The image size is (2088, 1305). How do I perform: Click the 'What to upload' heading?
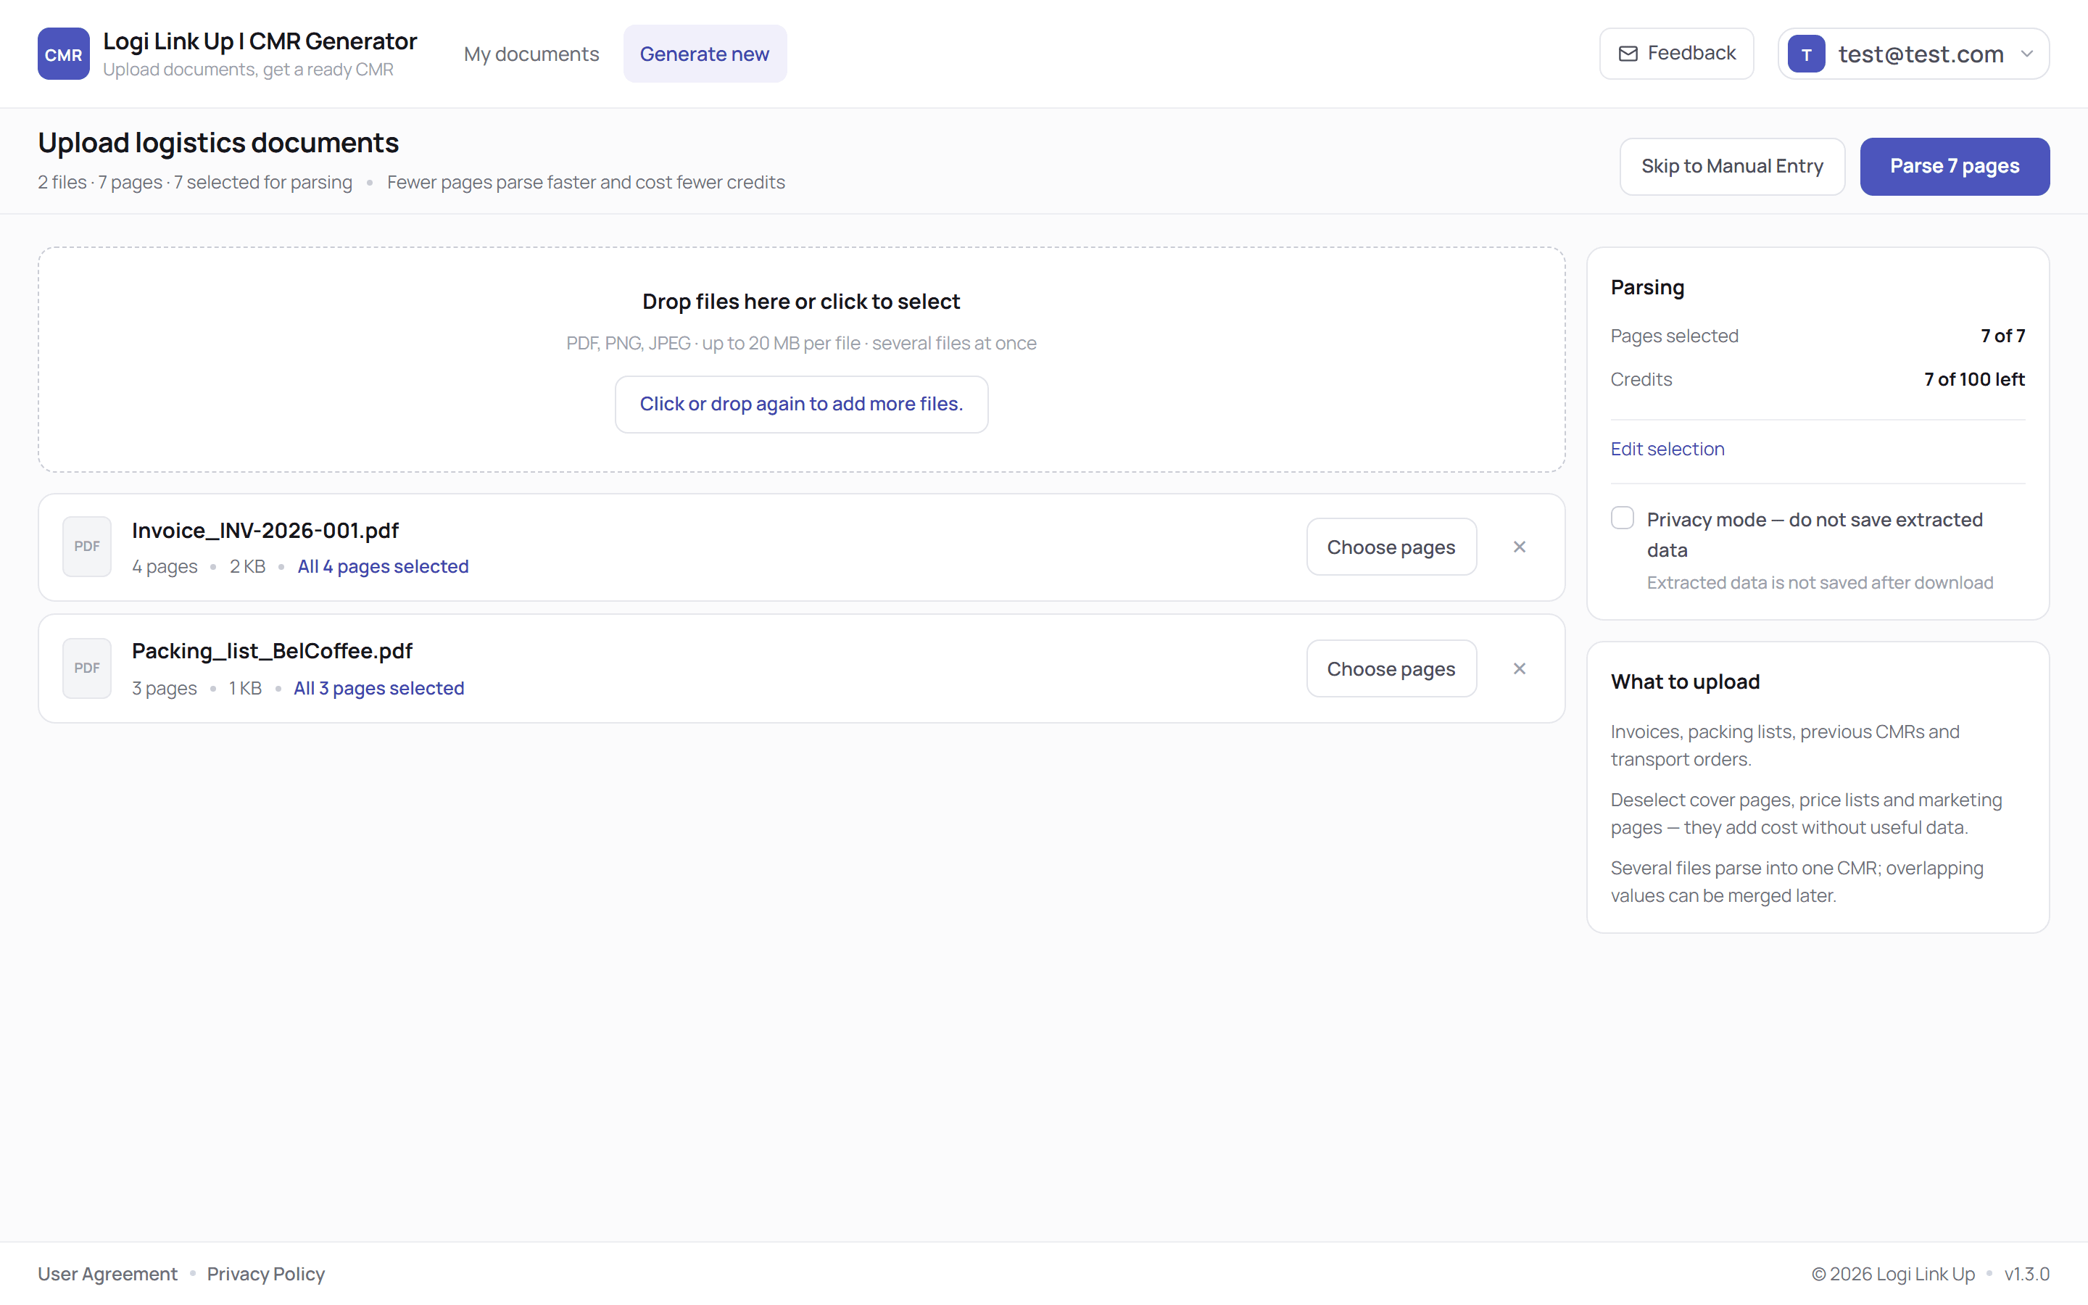[1685, 681]
